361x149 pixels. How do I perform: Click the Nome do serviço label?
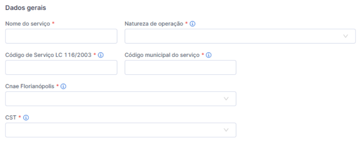27,24
